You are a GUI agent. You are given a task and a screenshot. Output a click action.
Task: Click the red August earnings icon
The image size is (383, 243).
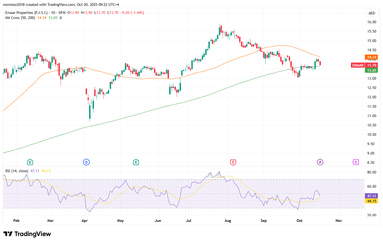coord(233,162)
